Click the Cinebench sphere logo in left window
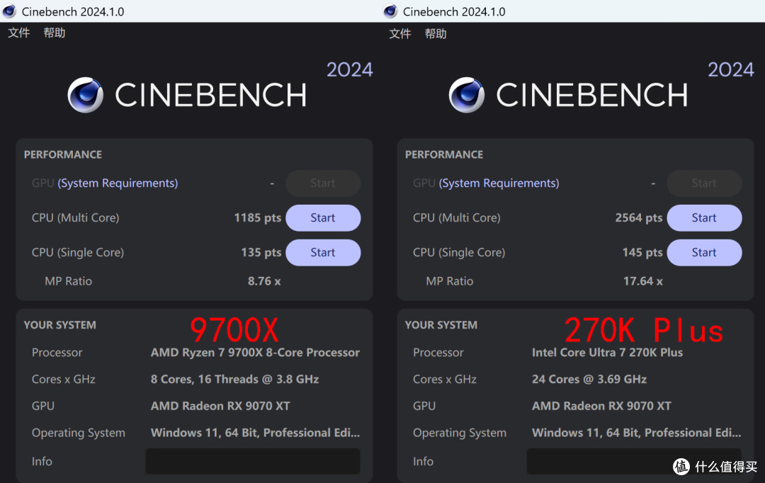The image size is (765, 483). pos(86,95)
